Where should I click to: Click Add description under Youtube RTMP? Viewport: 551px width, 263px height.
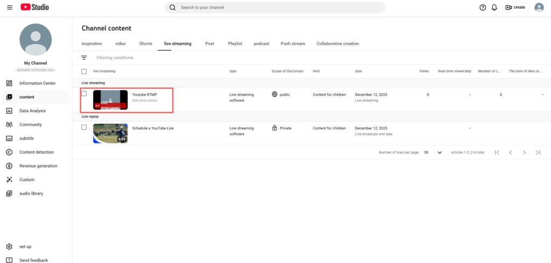pos(145,100)
